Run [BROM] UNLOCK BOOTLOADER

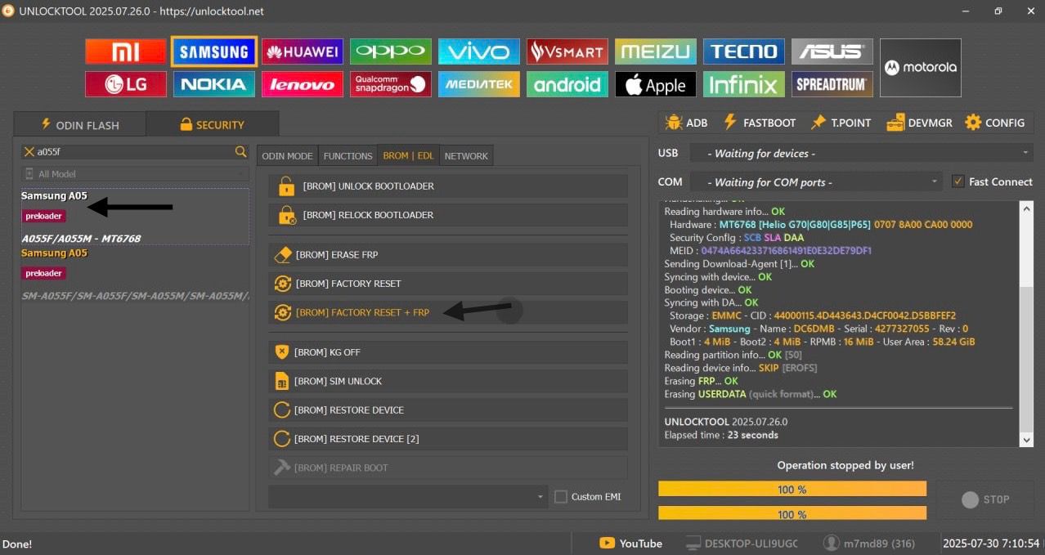pos(448,186)
